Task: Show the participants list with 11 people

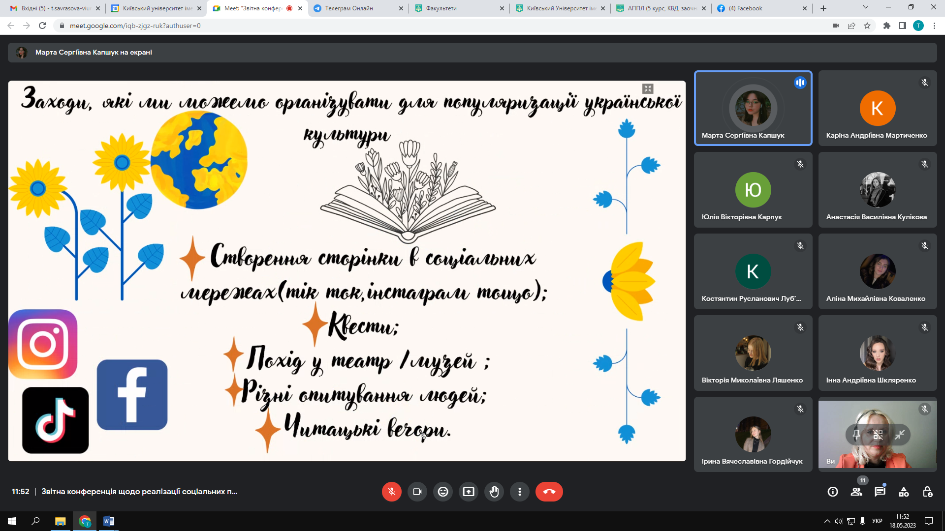Action: click(856, 492)
